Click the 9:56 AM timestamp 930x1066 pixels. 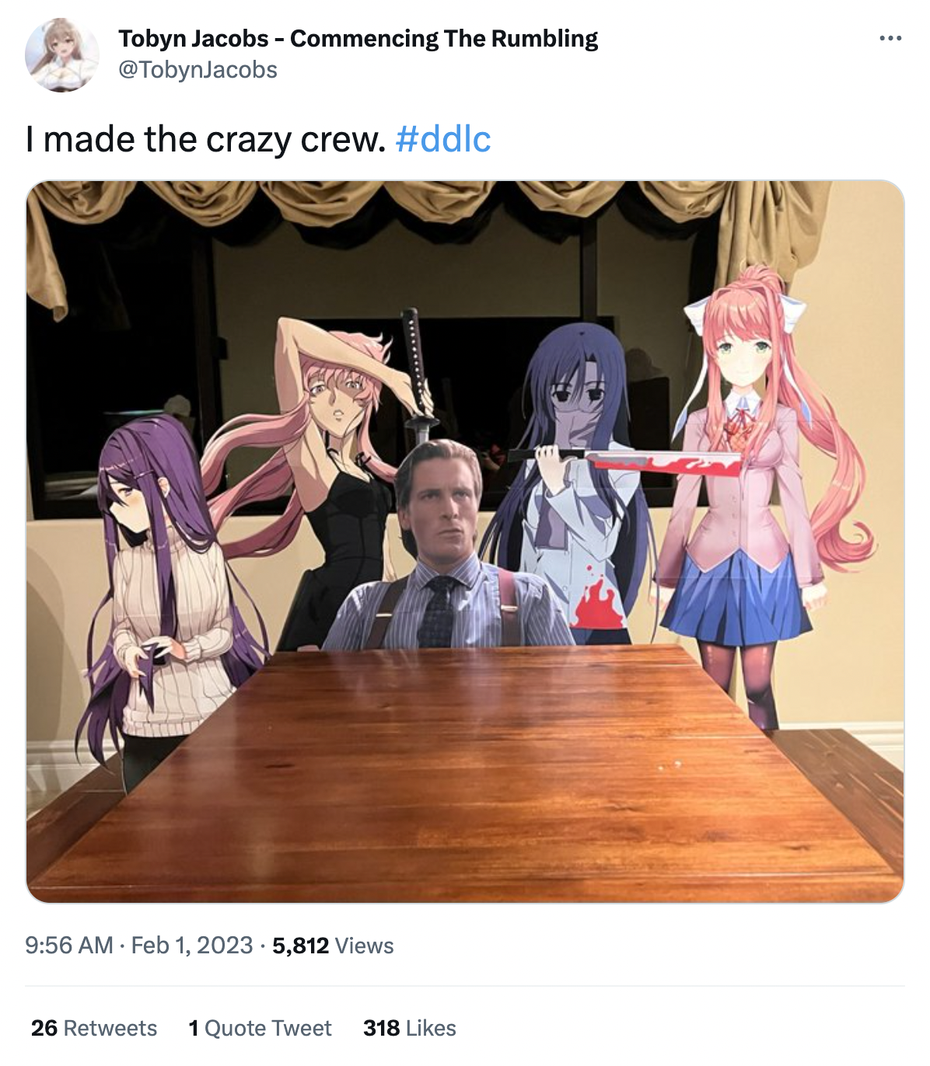[x=69, y=946]
